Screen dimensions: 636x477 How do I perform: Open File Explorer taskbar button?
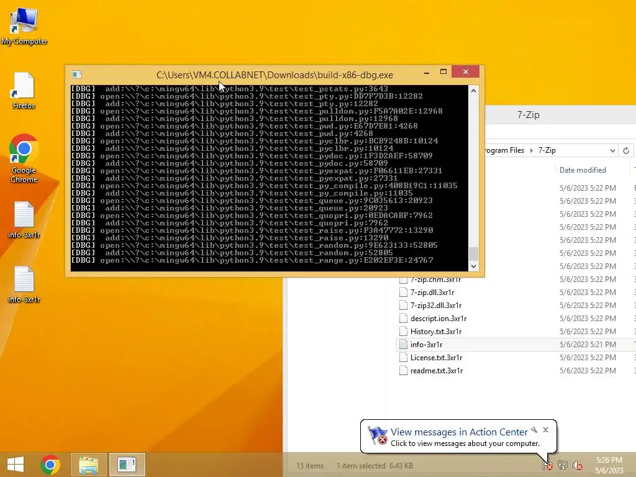[88, 465]
